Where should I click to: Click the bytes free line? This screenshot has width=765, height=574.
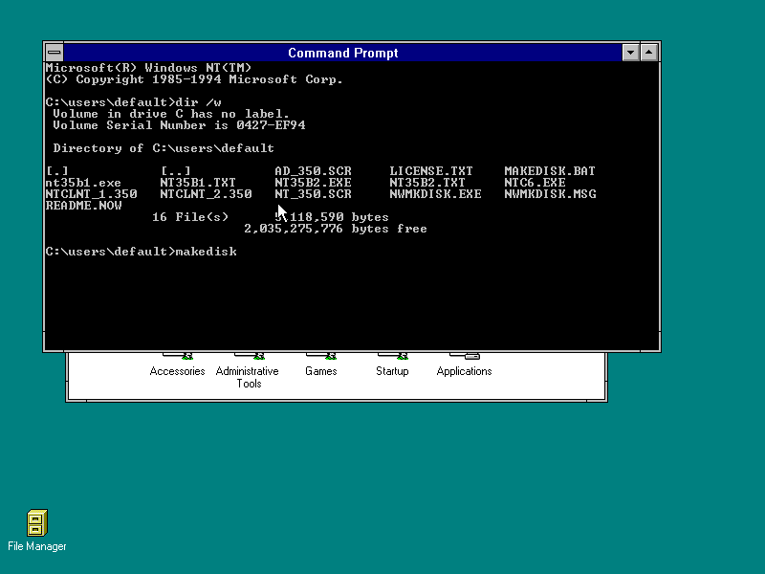[x=336, y=229]
